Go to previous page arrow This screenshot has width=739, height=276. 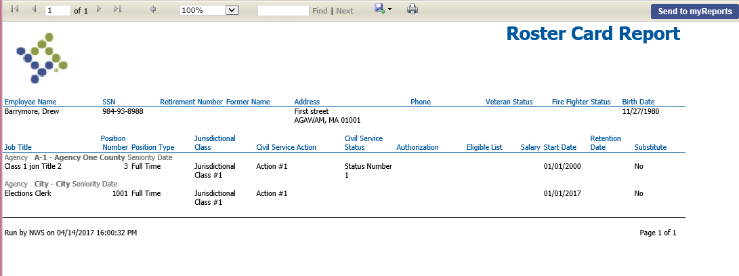coord(33,9)
